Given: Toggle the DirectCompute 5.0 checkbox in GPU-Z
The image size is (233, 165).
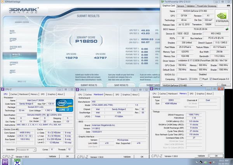Looking at the screenshot, I should 210,79.
